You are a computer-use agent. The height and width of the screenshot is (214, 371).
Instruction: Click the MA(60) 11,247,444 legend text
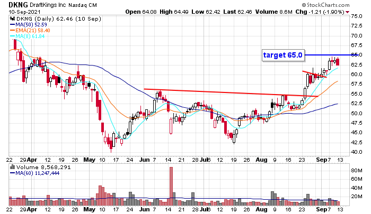coord(38,173)
